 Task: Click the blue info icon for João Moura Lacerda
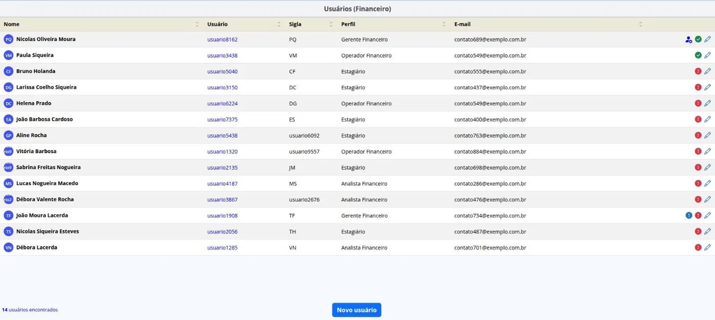(689, 215)
